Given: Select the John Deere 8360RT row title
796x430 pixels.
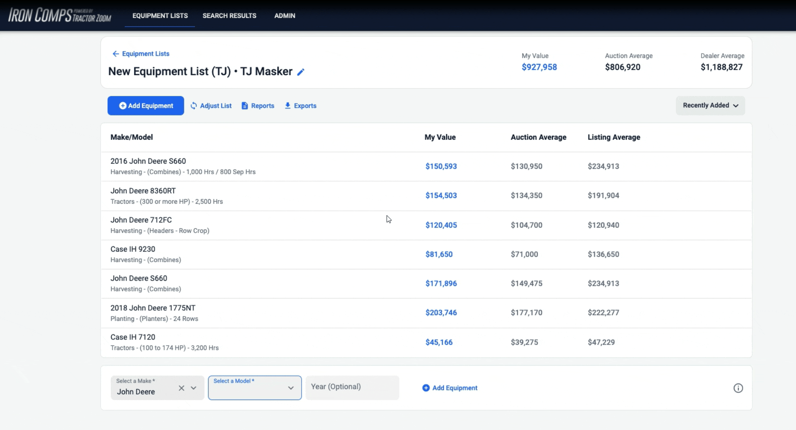Looking at the screenshot, I should (x=143, y=191).
